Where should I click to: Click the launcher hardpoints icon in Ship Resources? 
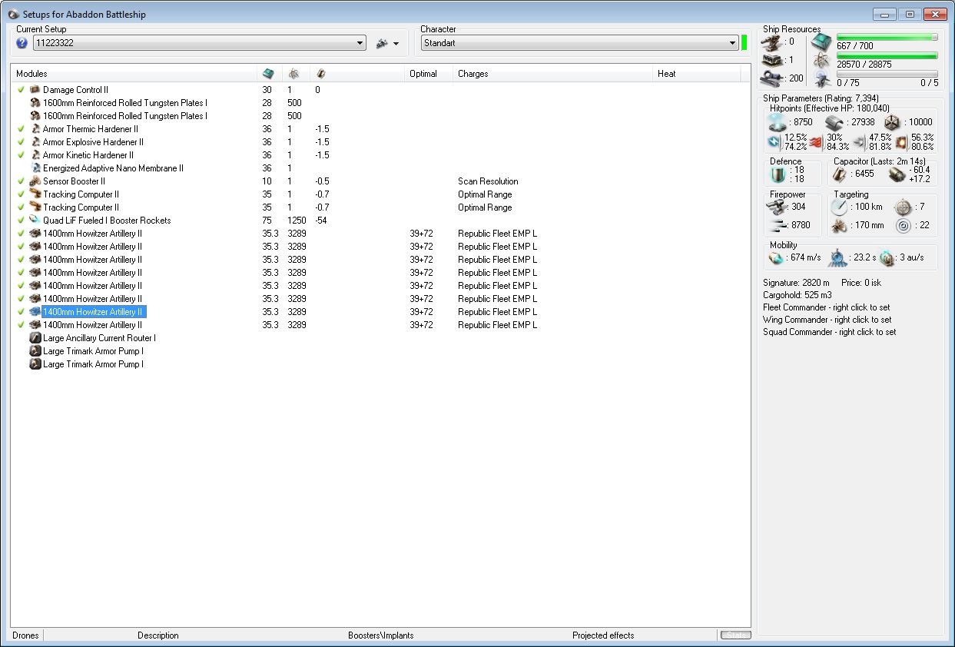pyautogui.click(x=774, y=60)
